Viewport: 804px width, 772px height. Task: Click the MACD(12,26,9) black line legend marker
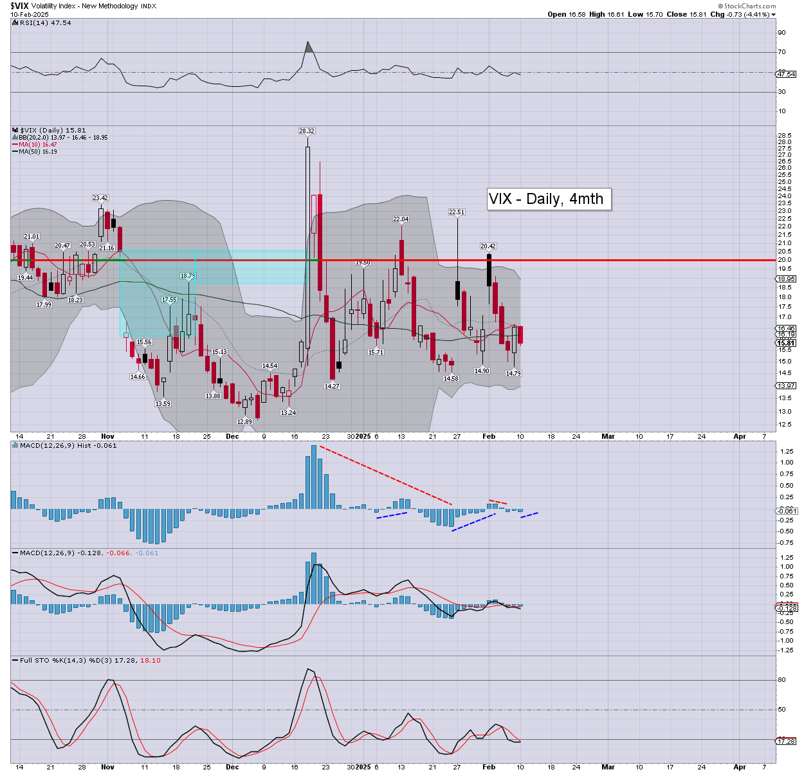(15, 553)
